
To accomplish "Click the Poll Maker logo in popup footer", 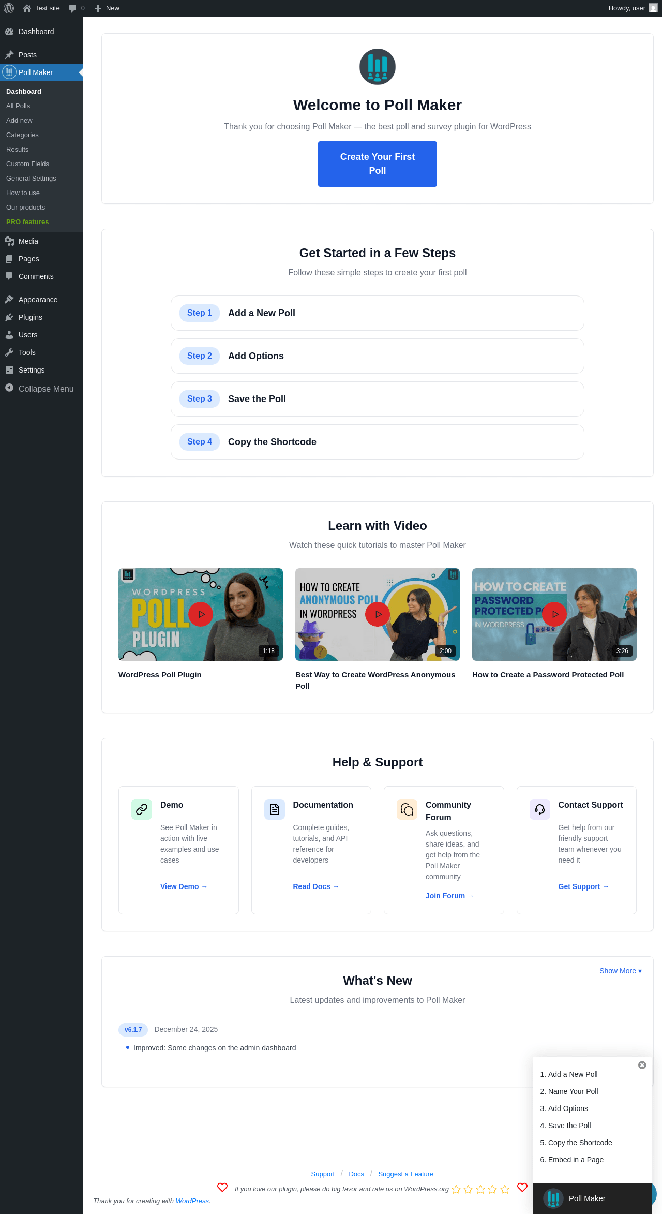I will (553, 1198).
